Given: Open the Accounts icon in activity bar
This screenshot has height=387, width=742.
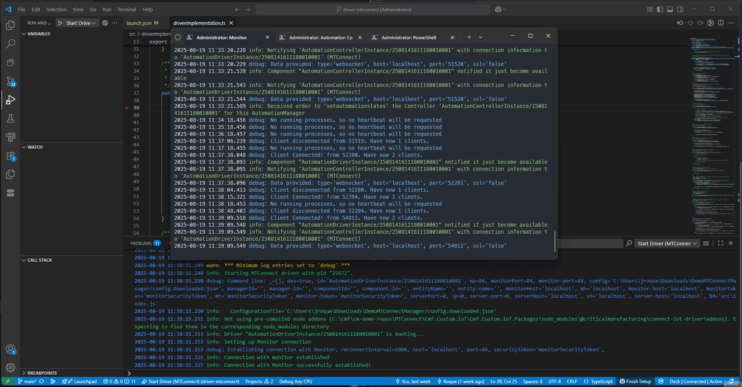Looking at the screenshot, I should click(x=10, y=349).
